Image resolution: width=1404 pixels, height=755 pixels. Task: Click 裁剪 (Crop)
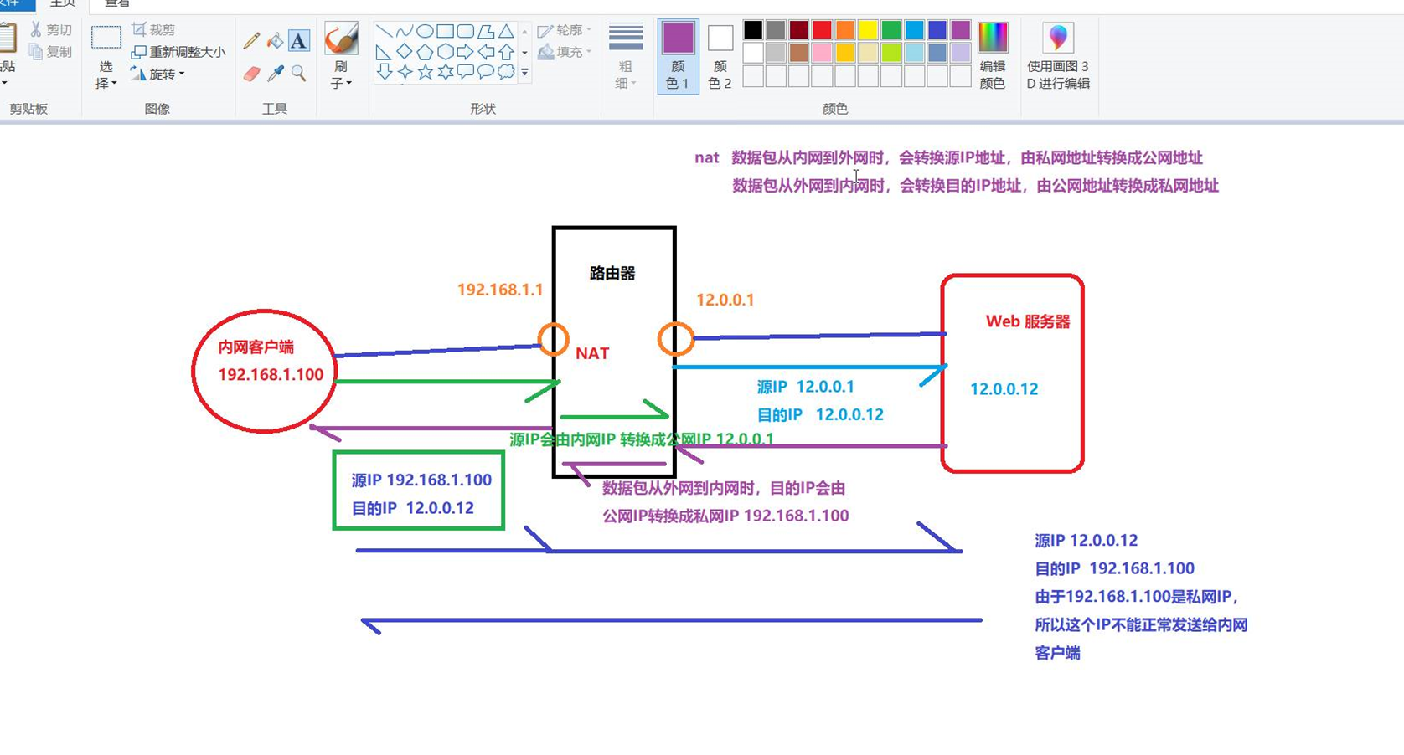tap(152, 30)
